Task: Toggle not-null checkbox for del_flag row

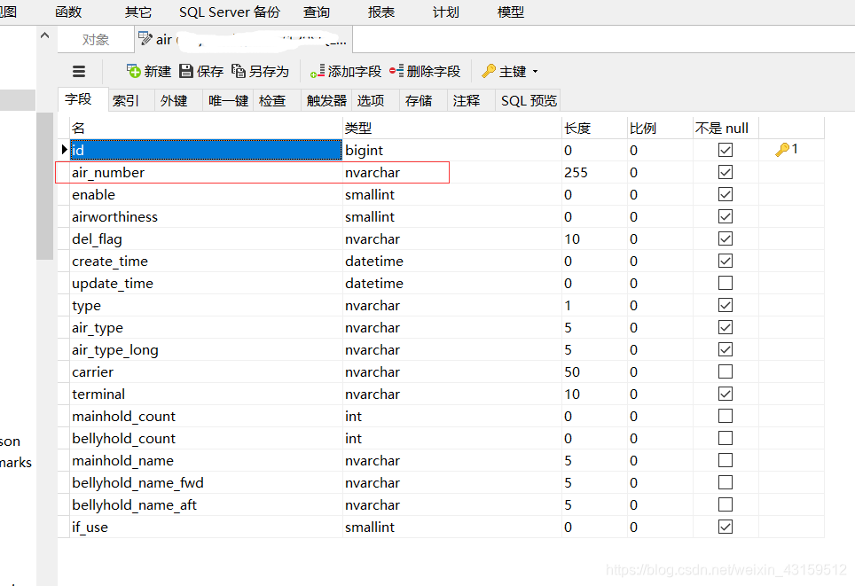Action: pyautogui.click(x=726, y=238)
